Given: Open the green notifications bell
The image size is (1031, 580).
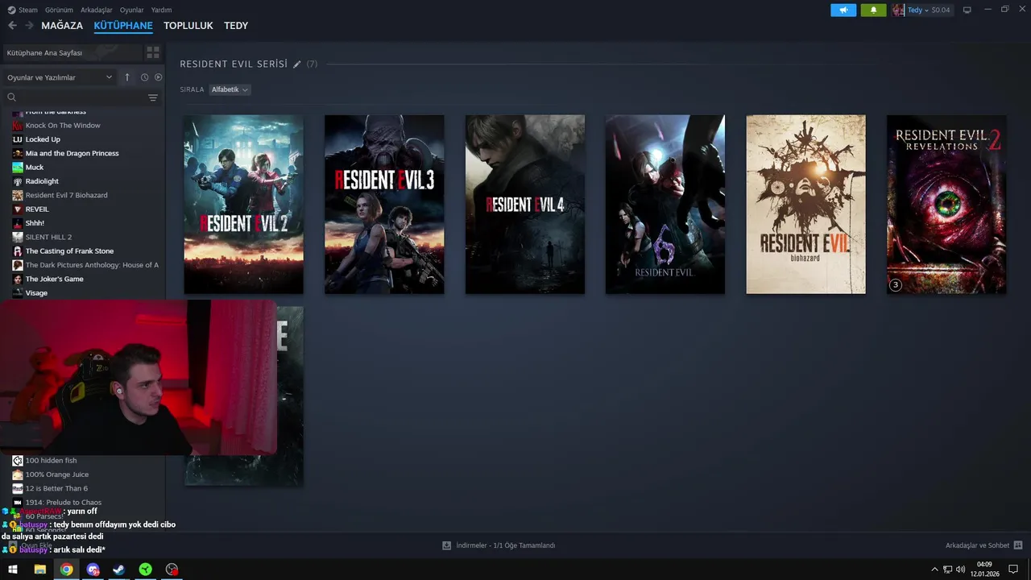Looking at the screenshot, I should 873,10.
